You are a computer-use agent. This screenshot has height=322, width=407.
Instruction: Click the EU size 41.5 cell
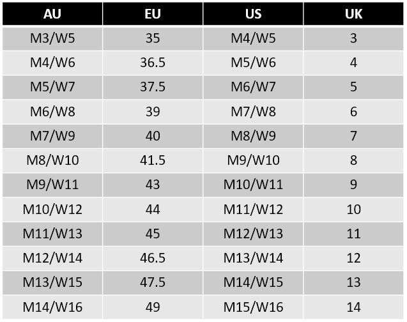click(153, 160)
